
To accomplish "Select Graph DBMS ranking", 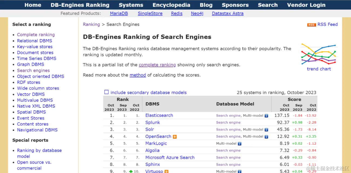I will [31, 64].
